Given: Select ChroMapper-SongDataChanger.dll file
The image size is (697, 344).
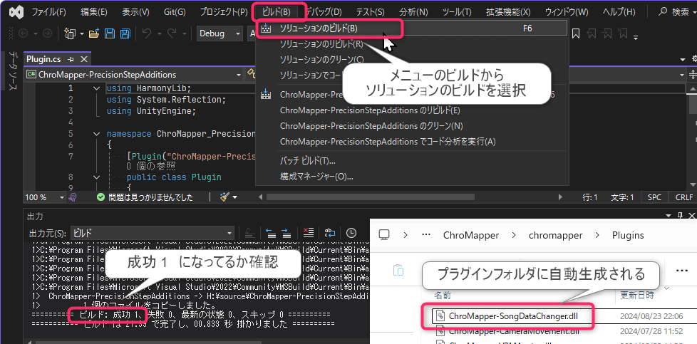Looking at the screenshot, I should click(513, 316).
